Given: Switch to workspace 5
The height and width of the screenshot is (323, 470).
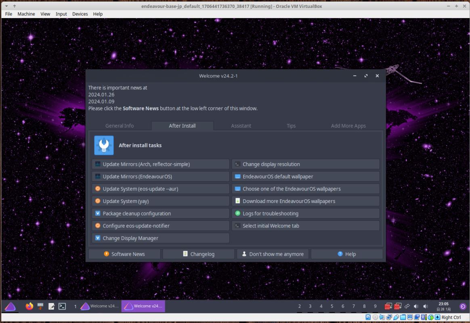Looking at the screenshot, I should pyautogui.click(x=332, y=306).
